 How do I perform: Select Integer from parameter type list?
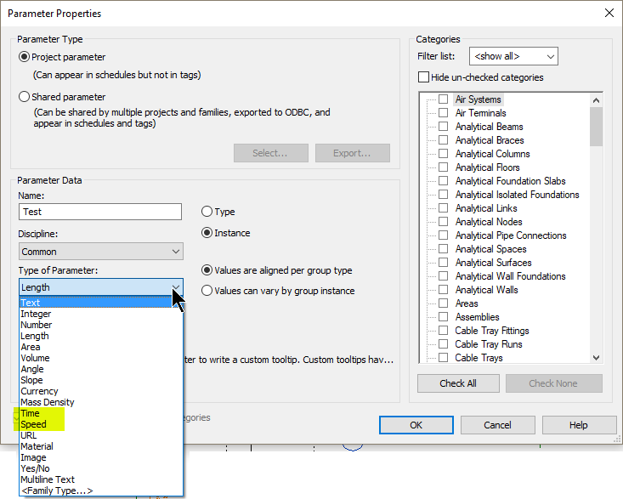point(101,314)
